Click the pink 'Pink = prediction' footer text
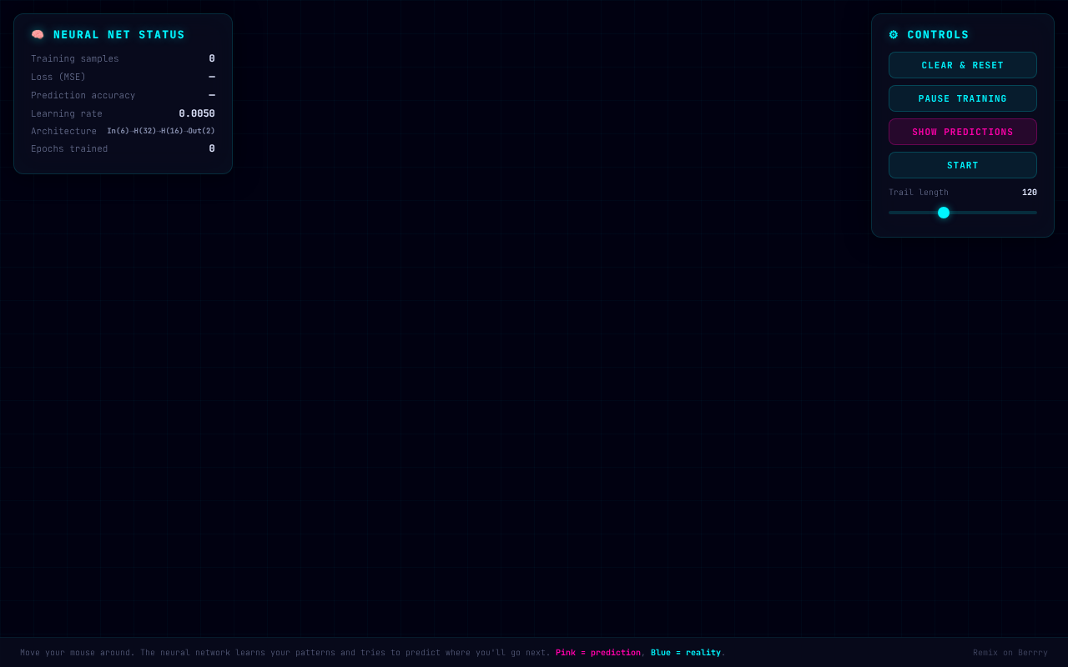 [x=597, y=653]
